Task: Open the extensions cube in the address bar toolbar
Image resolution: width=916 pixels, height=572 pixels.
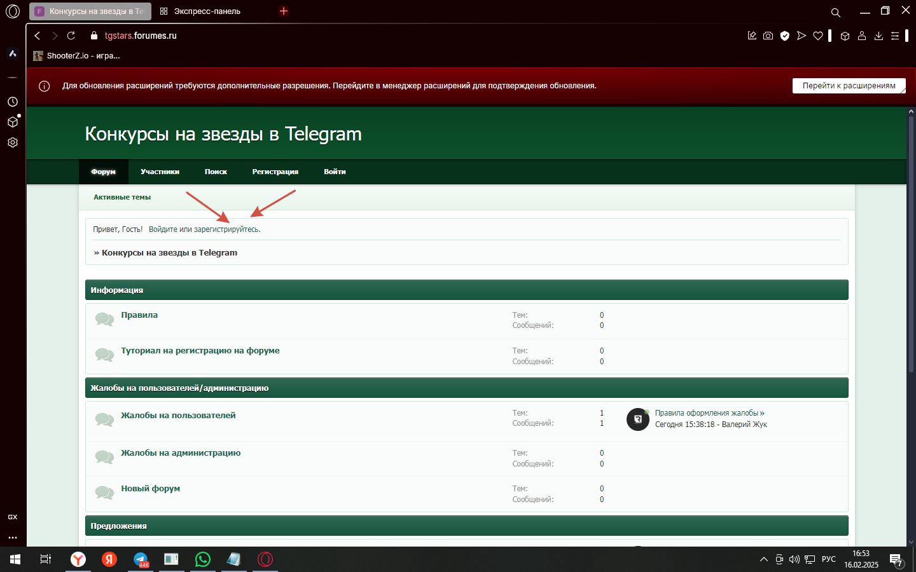Action: [845, 36]
